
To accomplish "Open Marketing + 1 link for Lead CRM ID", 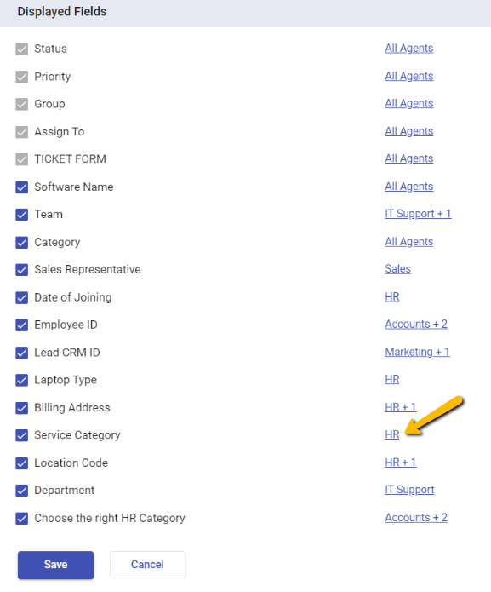I will (417, 352).
